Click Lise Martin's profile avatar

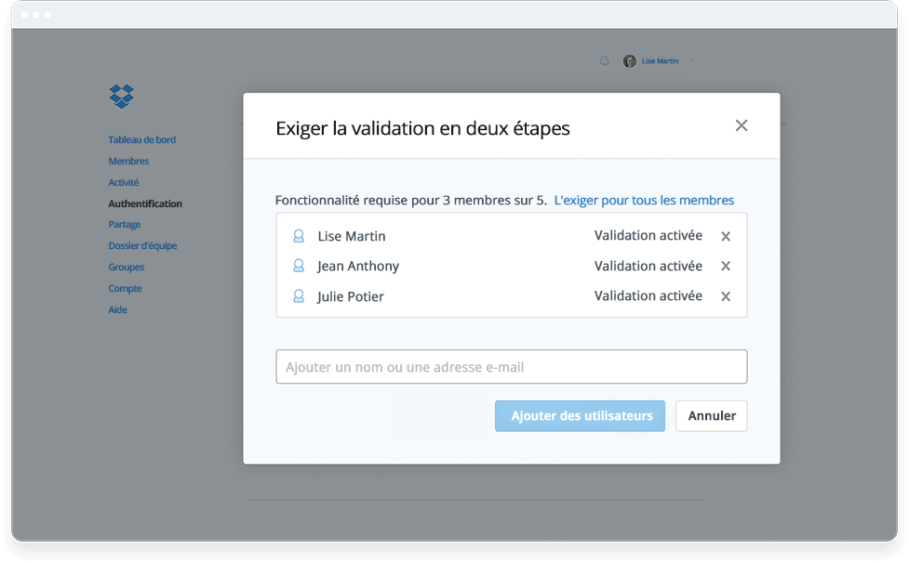(x=629, y=60)
